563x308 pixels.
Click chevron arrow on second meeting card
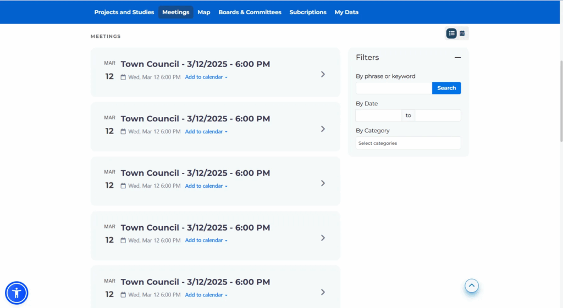[x=323, y=129]
